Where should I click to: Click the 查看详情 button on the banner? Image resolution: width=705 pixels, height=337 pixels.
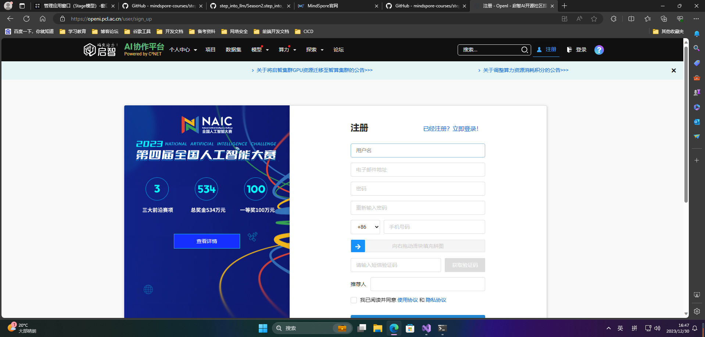(207, 241)
